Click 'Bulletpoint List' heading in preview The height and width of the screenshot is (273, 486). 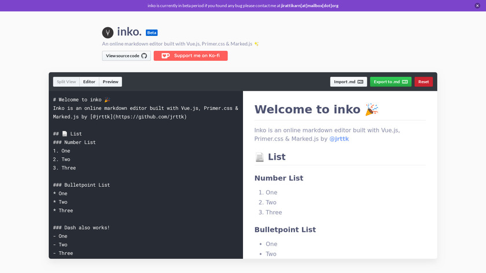coord(285,230)
